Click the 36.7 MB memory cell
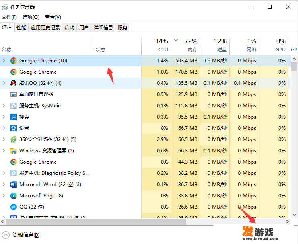Screen dimensions: 298x244 (185, 185)
